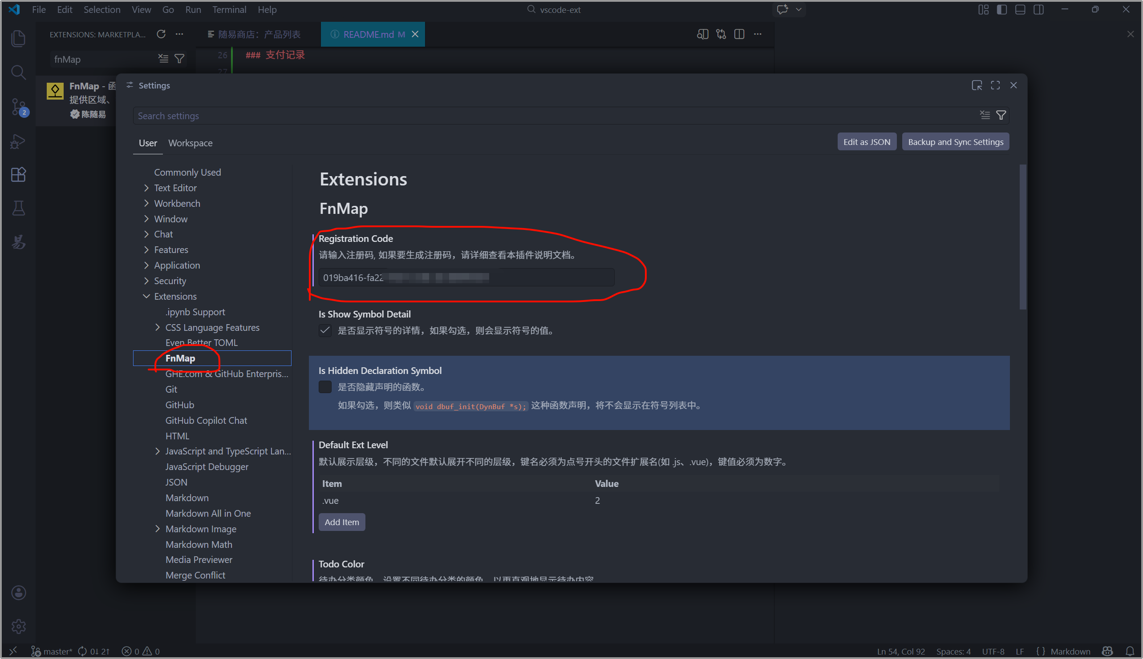Viewport: 1143px width, 659px height.
Task: Collapse the Extensions settings tree node
Action: click(146, 297)
